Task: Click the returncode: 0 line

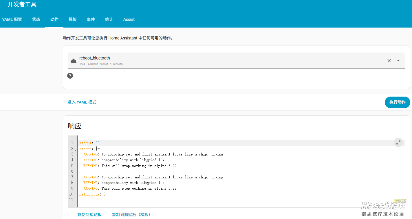Action: (92, 194)
